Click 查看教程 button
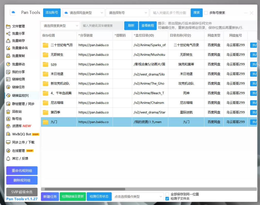260x205 pixels. (x=148, y=26)
